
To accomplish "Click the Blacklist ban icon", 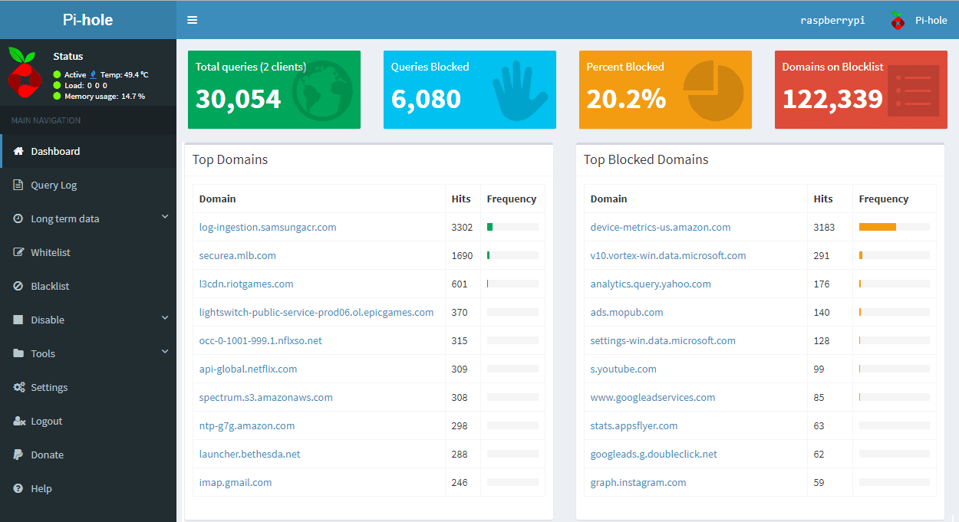I will (18, 286).
